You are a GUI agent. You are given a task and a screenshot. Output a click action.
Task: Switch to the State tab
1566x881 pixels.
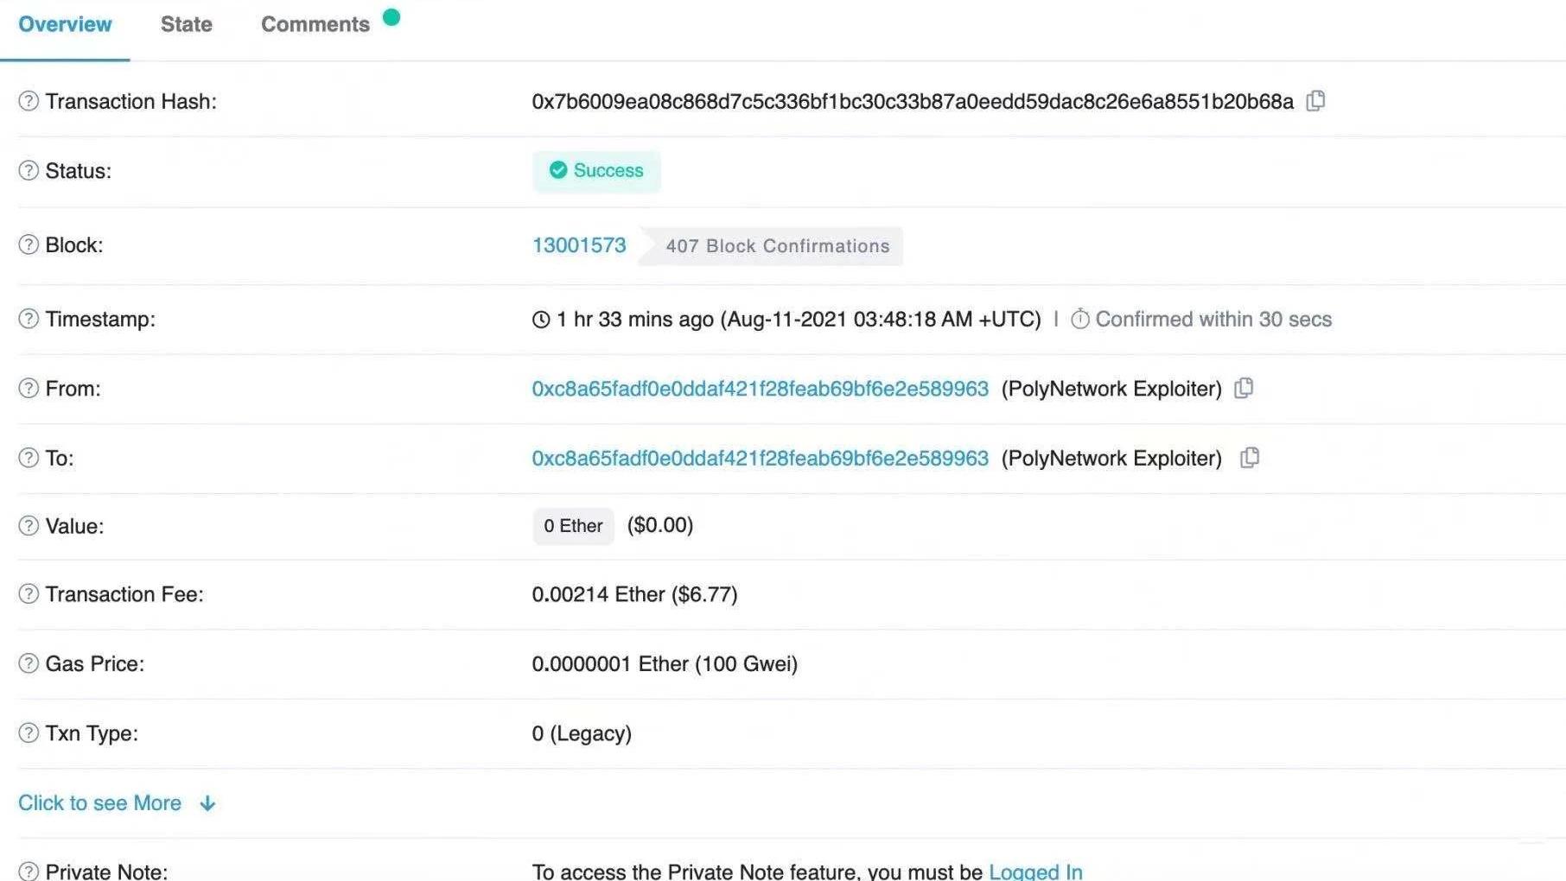coord(186,24)
